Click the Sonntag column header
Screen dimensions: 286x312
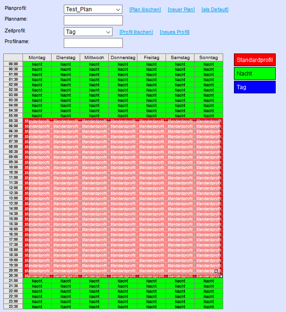[x=208, y=58]
